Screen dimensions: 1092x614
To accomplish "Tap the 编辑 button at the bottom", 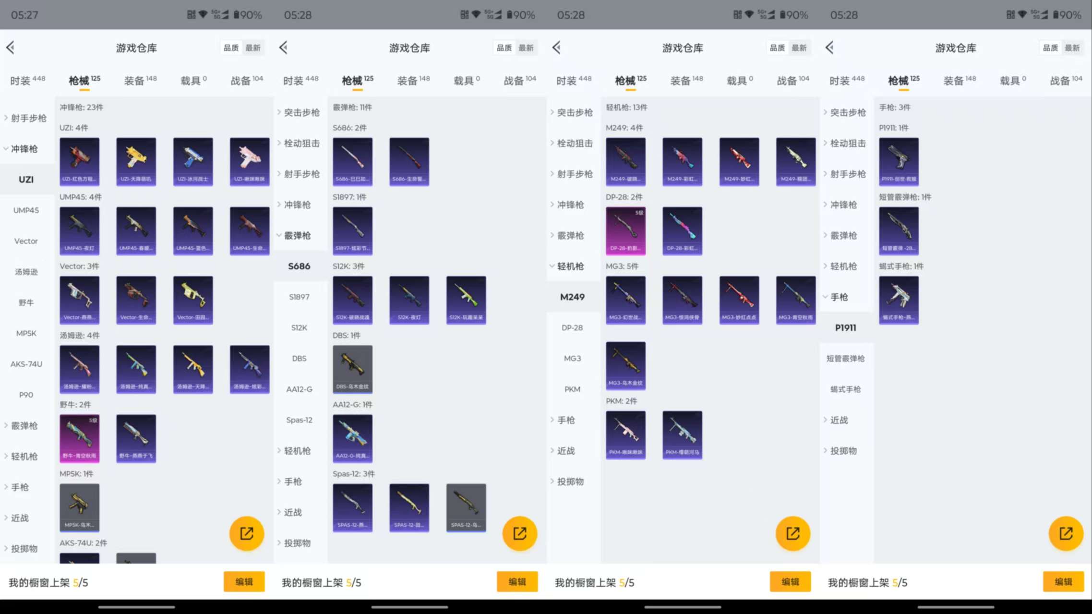I will point(244,581).
